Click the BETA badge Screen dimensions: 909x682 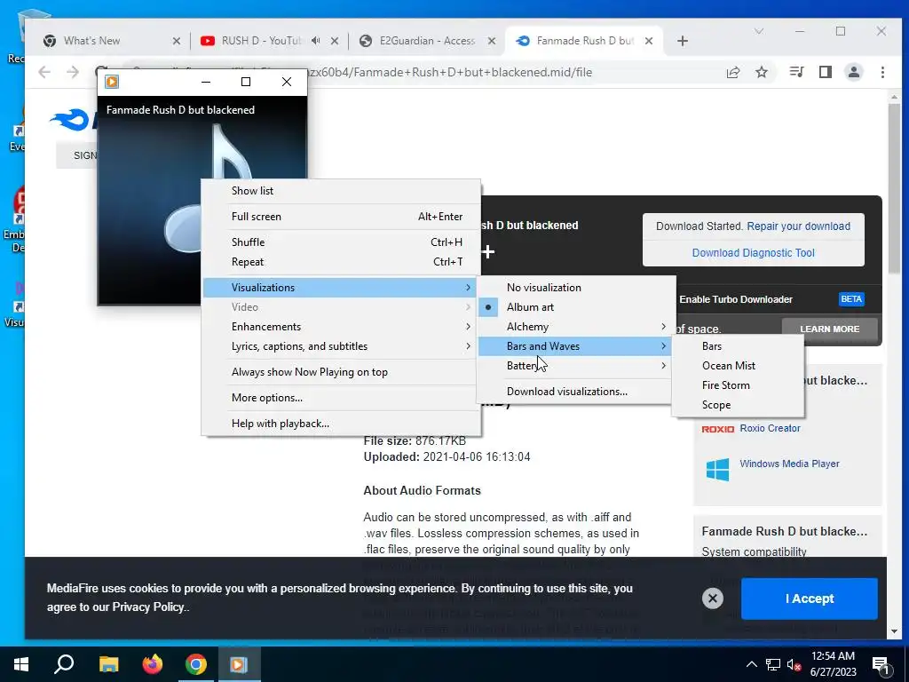click(851, 299)
